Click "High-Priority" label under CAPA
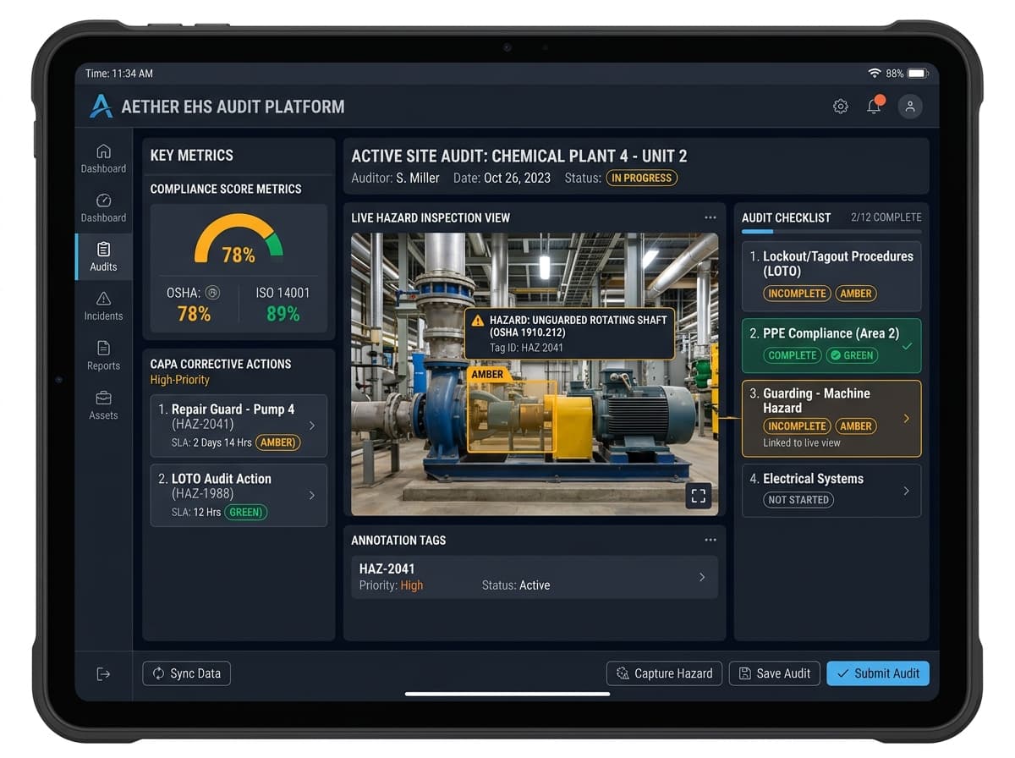 [x=180, y=380]
